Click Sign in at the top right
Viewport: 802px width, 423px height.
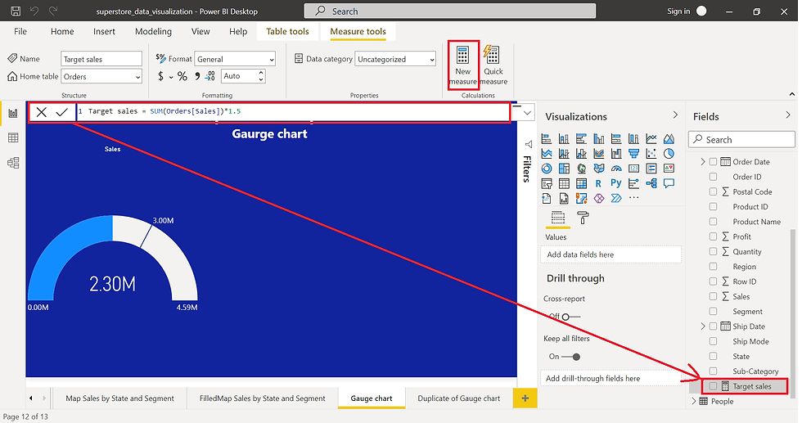pyautogui.click(x=678, y=11)
